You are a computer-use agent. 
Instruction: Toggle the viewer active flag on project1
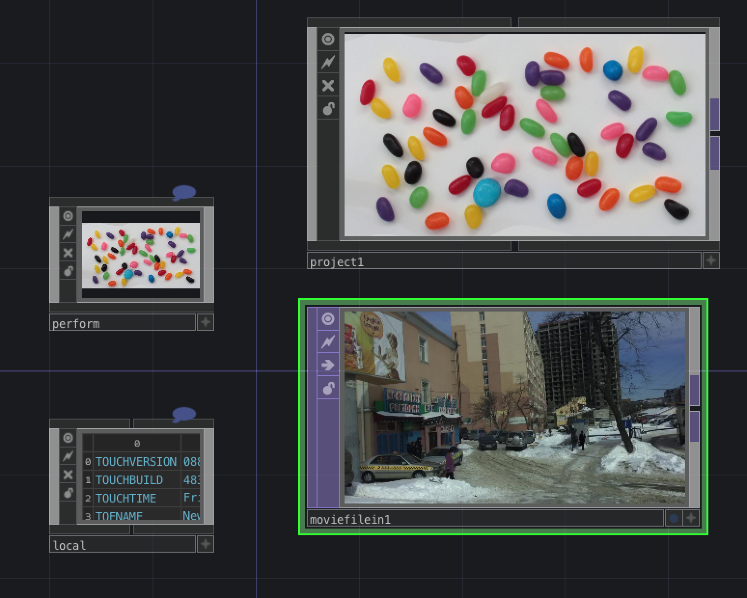point(328,40)
